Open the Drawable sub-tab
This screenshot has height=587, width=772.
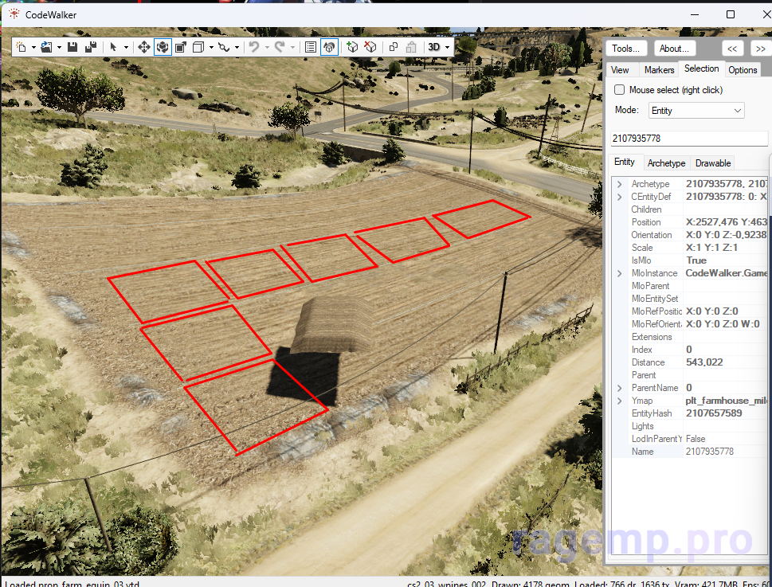coord(713,163)
